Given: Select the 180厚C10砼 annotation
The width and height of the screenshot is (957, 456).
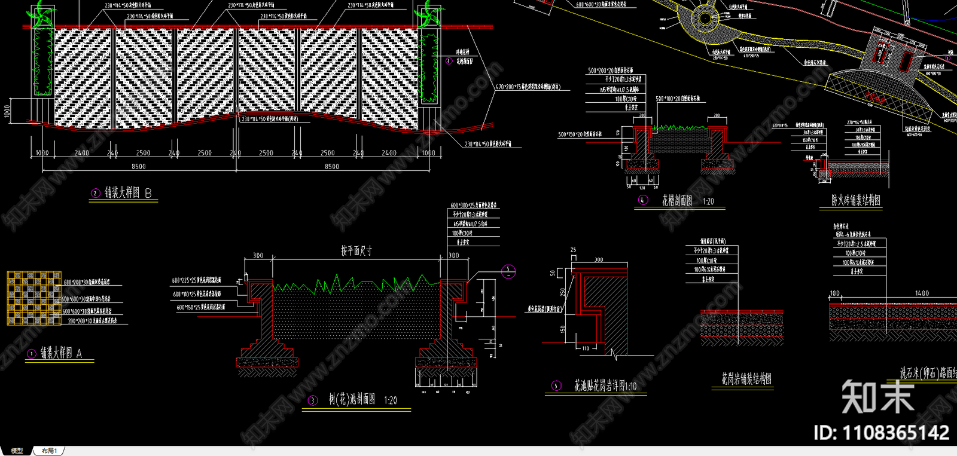Looking at the screenshot, I should 626,99.
